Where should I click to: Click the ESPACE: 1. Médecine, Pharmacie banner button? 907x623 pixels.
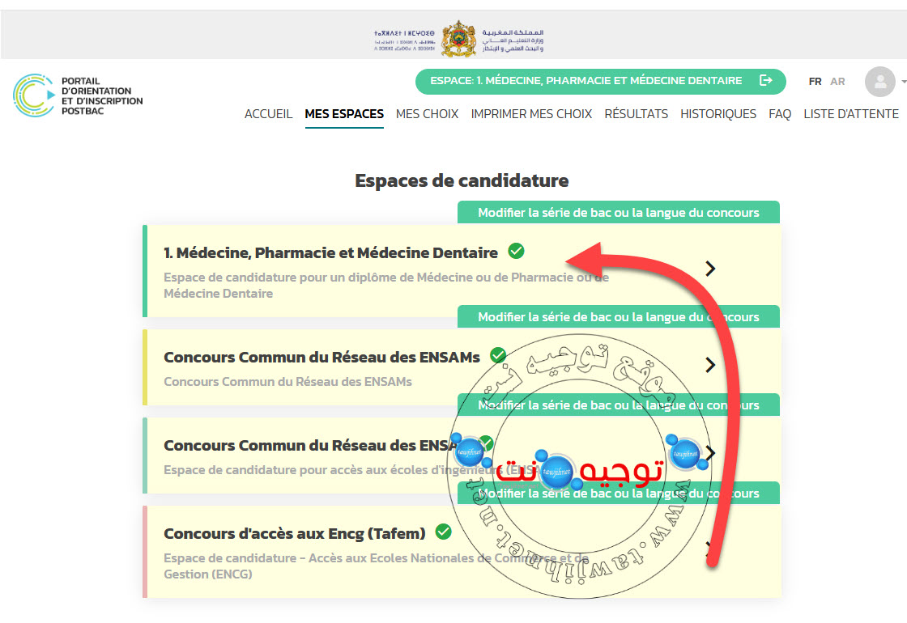tap(600, 81)
